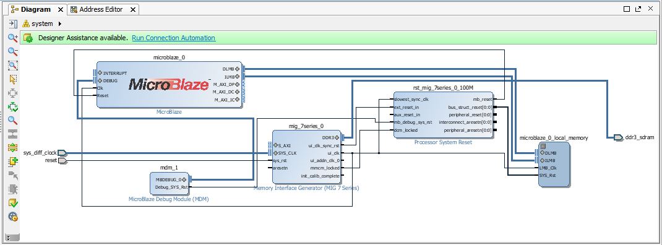Viewport: 662px width, 245px height.
Task: Click the init_calib_complete pin label
Action: 321,176
